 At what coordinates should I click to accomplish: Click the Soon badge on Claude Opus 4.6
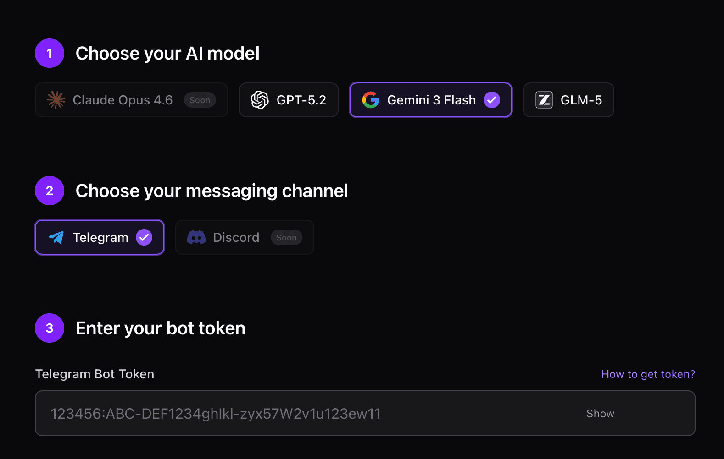click(x=200, y=100)
